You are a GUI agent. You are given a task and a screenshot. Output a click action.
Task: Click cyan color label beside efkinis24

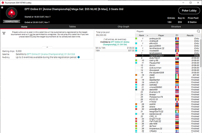(x=136, y=43)
